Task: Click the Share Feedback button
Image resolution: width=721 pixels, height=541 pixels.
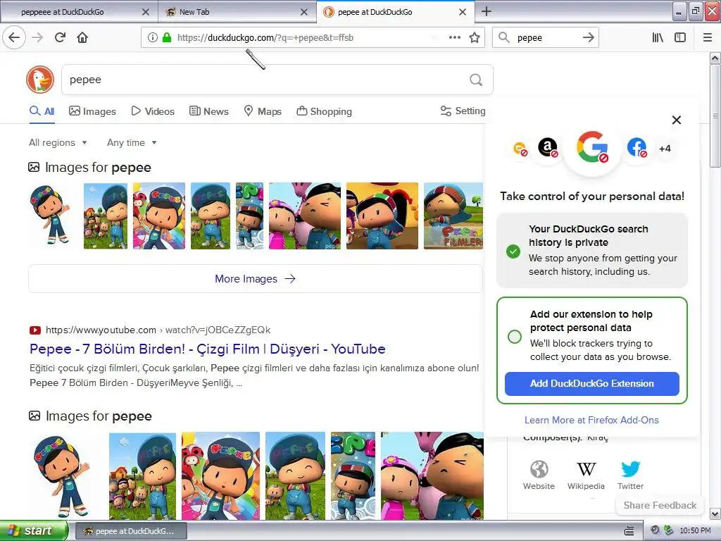Action: (x=660, y=505)
